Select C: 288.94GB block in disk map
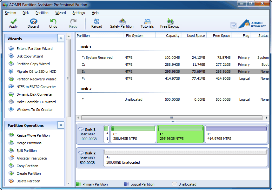This screenshot has height=190, width=272. pyautogui.click(x=133, y=134)
